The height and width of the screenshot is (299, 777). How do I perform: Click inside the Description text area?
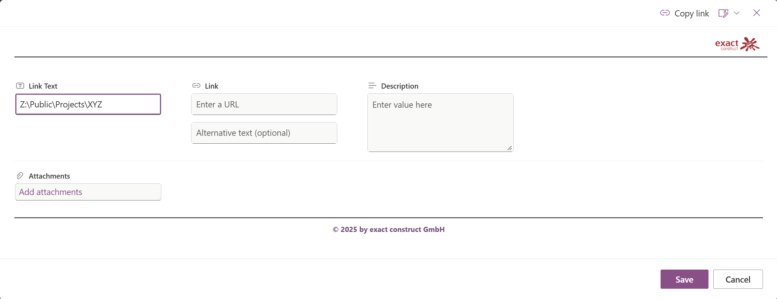click(x=440, y=122)
